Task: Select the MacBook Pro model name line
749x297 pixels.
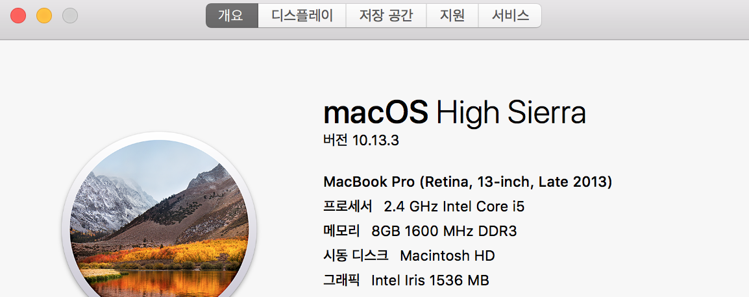Action: (x=467, y=182)
